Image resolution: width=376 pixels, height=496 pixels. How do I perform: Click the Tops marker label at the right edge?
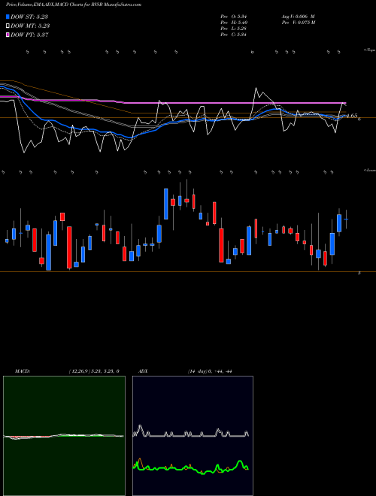(x=370, y=50)
